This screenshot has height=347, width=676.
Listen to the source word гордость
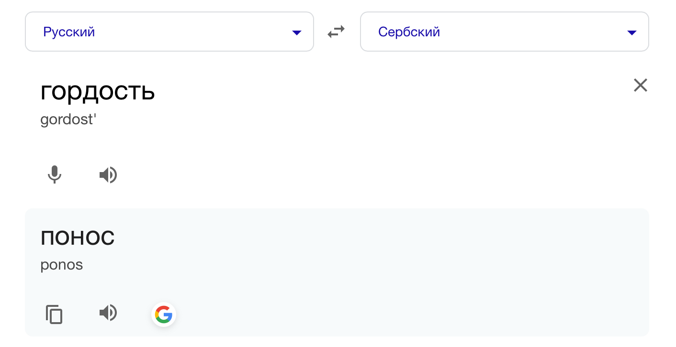pos(108,175)
